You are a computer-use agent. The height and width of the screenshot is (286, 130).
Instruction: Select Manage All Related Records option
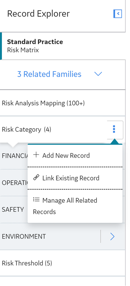[x=75, y=206]
